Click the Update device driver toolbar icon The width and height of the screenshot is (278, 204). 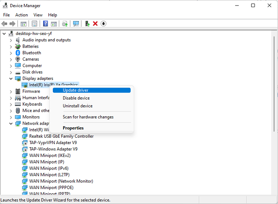(x=87, y=24)
